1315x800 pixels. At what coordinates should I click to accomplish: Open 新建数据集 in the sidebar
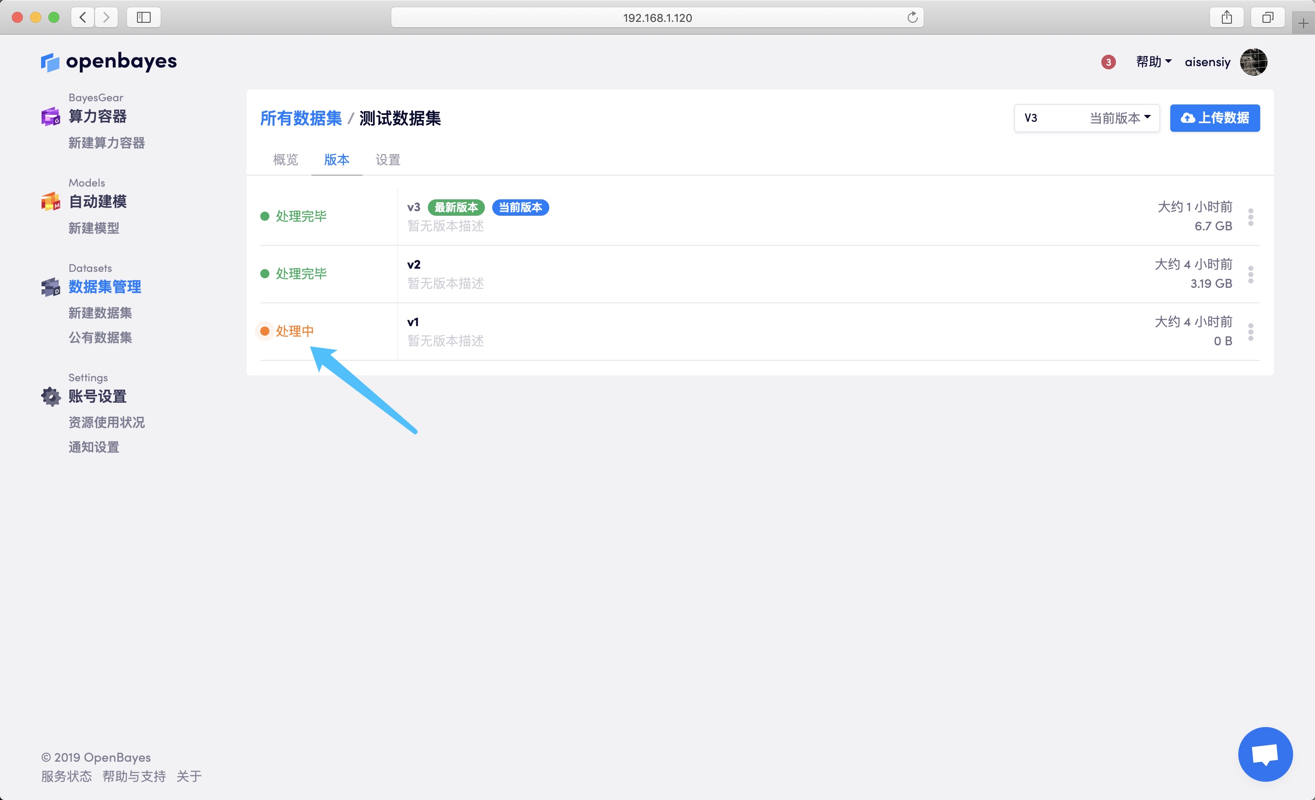click(x=100, y=313)
